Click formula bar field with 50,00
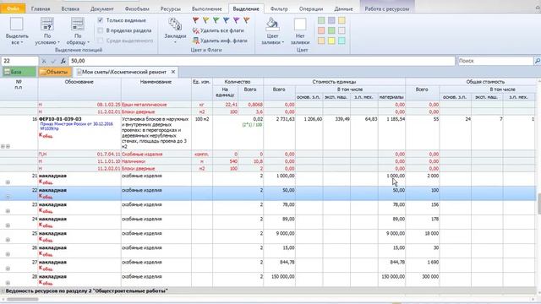 (x=261, y=61)
